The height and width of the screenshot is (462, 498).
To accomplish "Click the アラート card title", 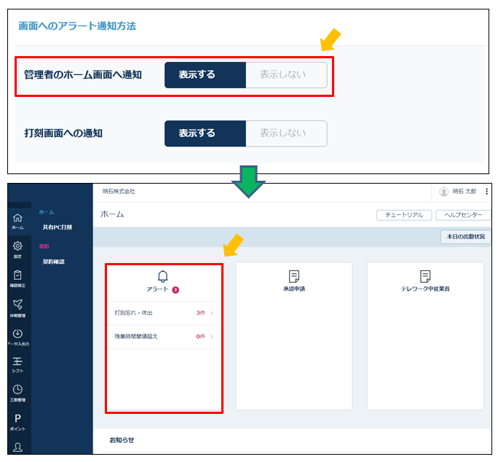I will [157, 289].
